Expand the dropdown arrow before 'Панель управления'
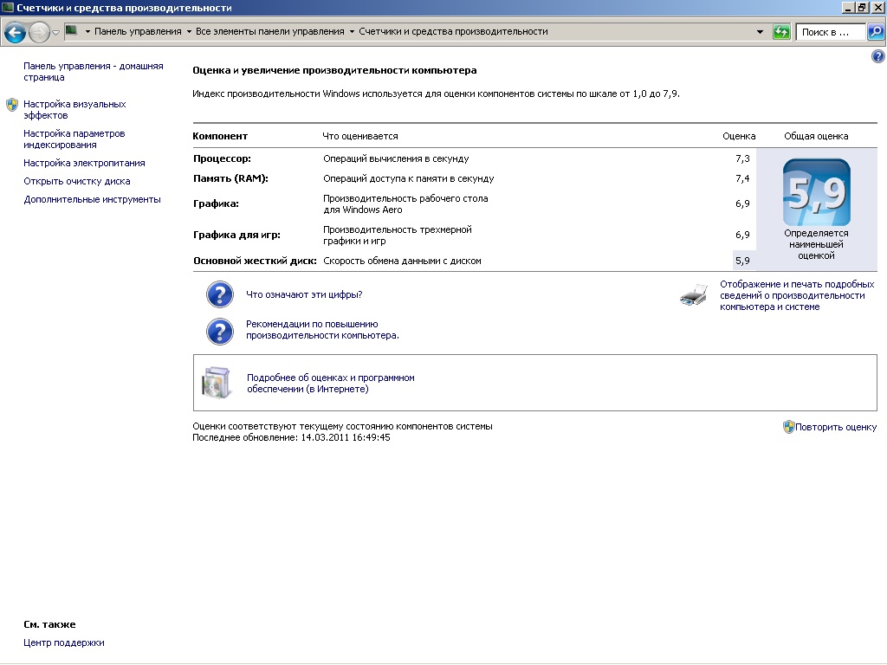 [87, 32]
